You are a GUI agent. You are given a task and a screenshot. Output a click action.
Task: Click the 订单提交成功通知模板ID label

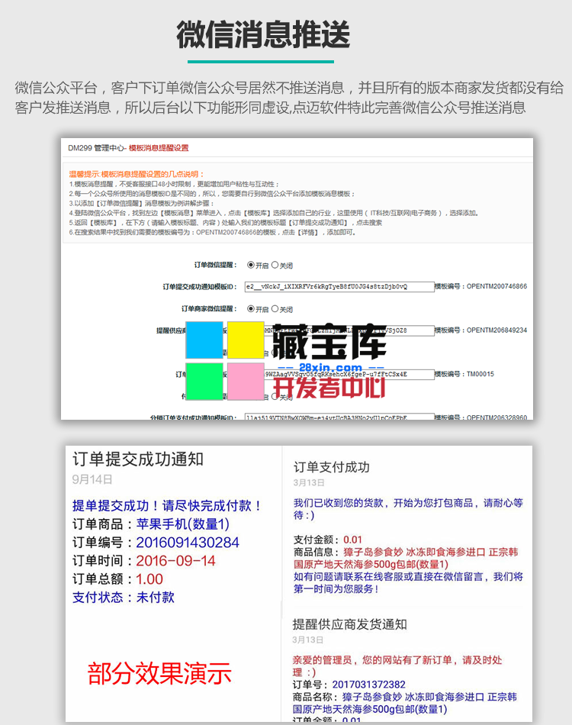[200, 287]
